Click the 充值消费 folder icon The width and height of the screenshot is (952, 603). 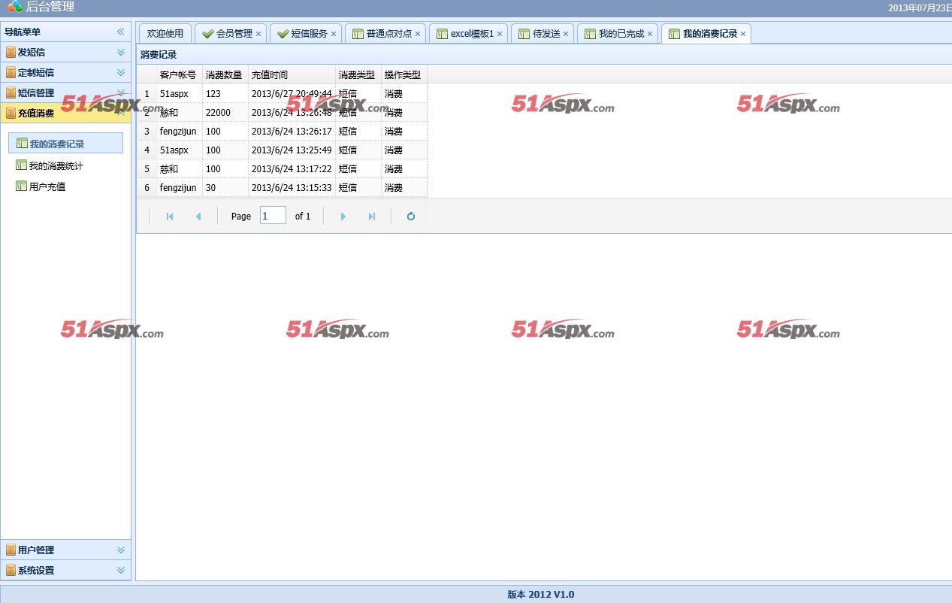pos(11,113)
